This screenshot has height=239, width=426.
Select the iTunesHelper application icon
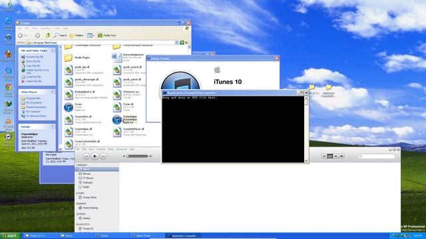tap(117, 119)
